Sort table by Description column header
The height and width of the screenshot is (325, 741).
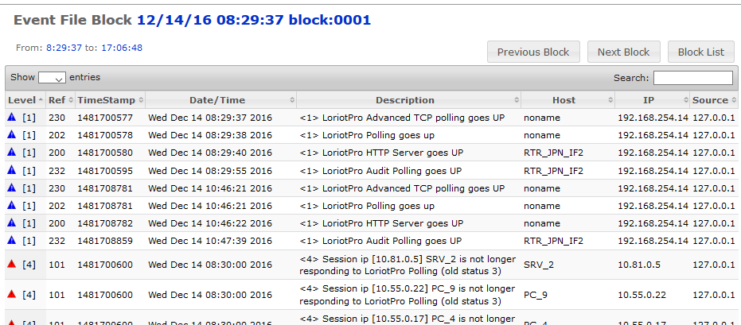(405, 100)
